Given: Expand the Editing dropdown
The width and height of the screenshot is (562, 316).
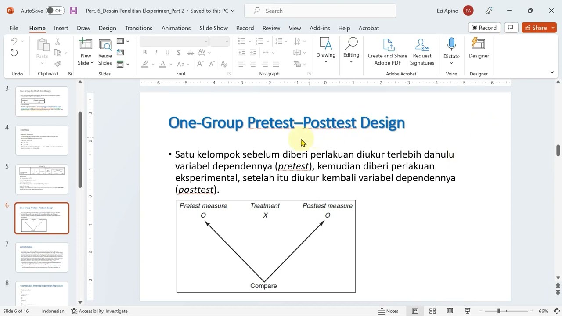Looking at the screenshot, I should [351, 50].
